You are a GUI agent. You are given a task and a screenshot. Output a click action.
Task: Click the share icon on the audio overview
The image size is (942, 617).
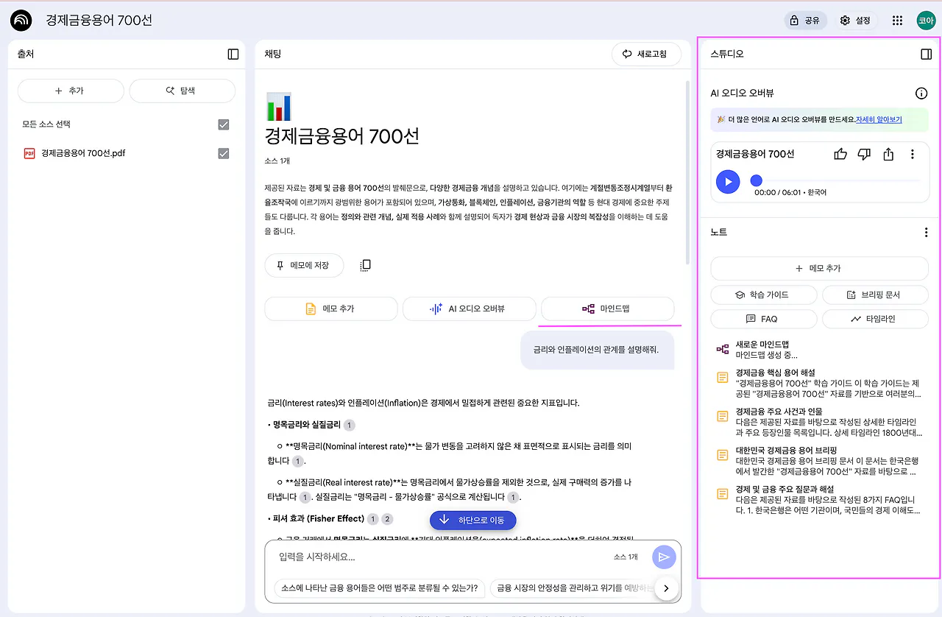[888, 153]
